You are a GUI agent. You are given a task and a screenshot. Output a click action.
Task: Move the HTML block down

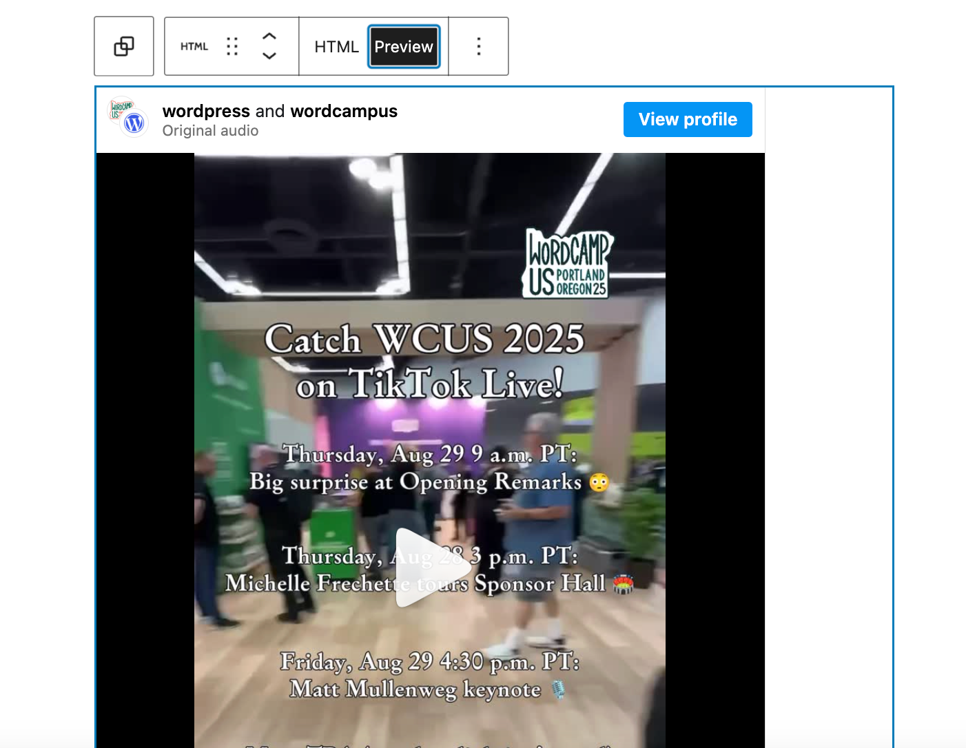click(269, 56)
